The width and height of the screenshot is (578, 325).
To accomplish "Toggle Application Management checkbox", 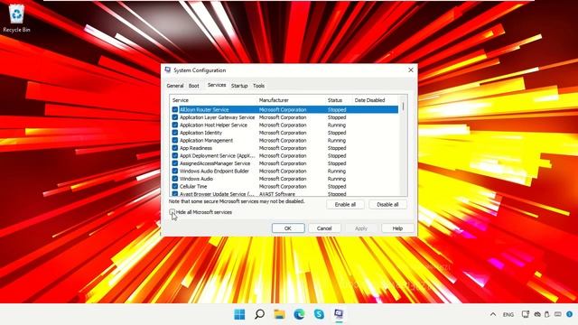I will point(174,141).
